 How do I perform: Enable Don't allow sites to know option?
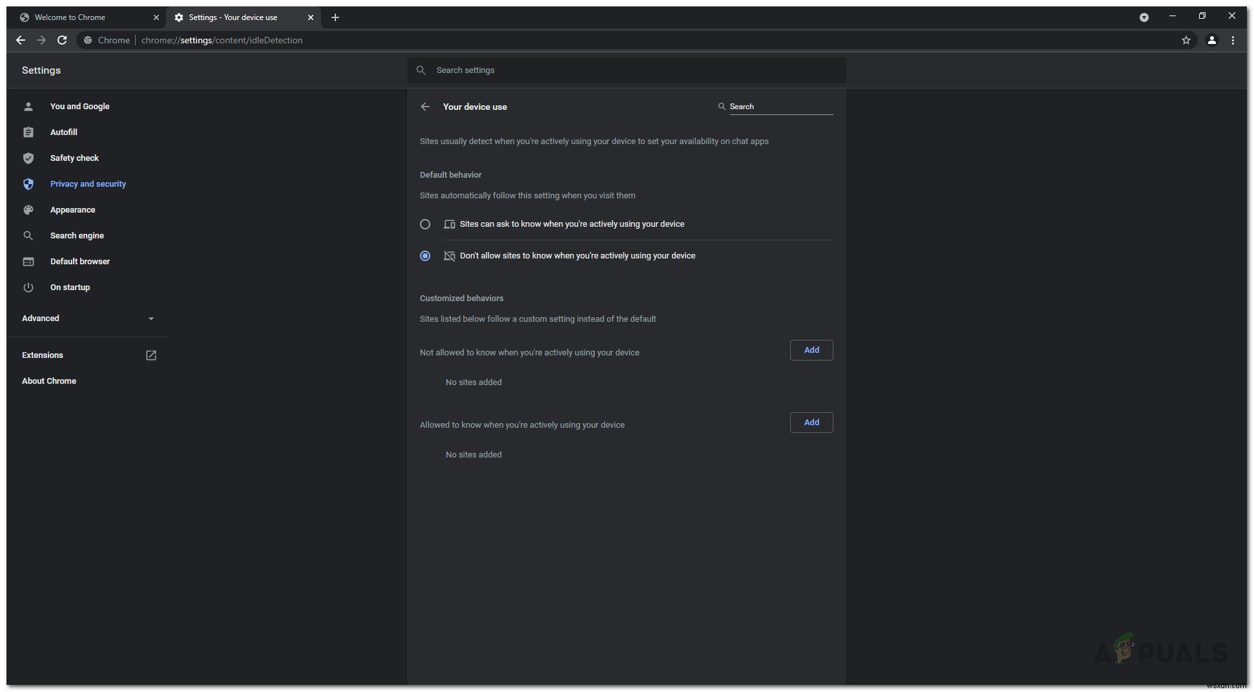(x=425, y=256)
